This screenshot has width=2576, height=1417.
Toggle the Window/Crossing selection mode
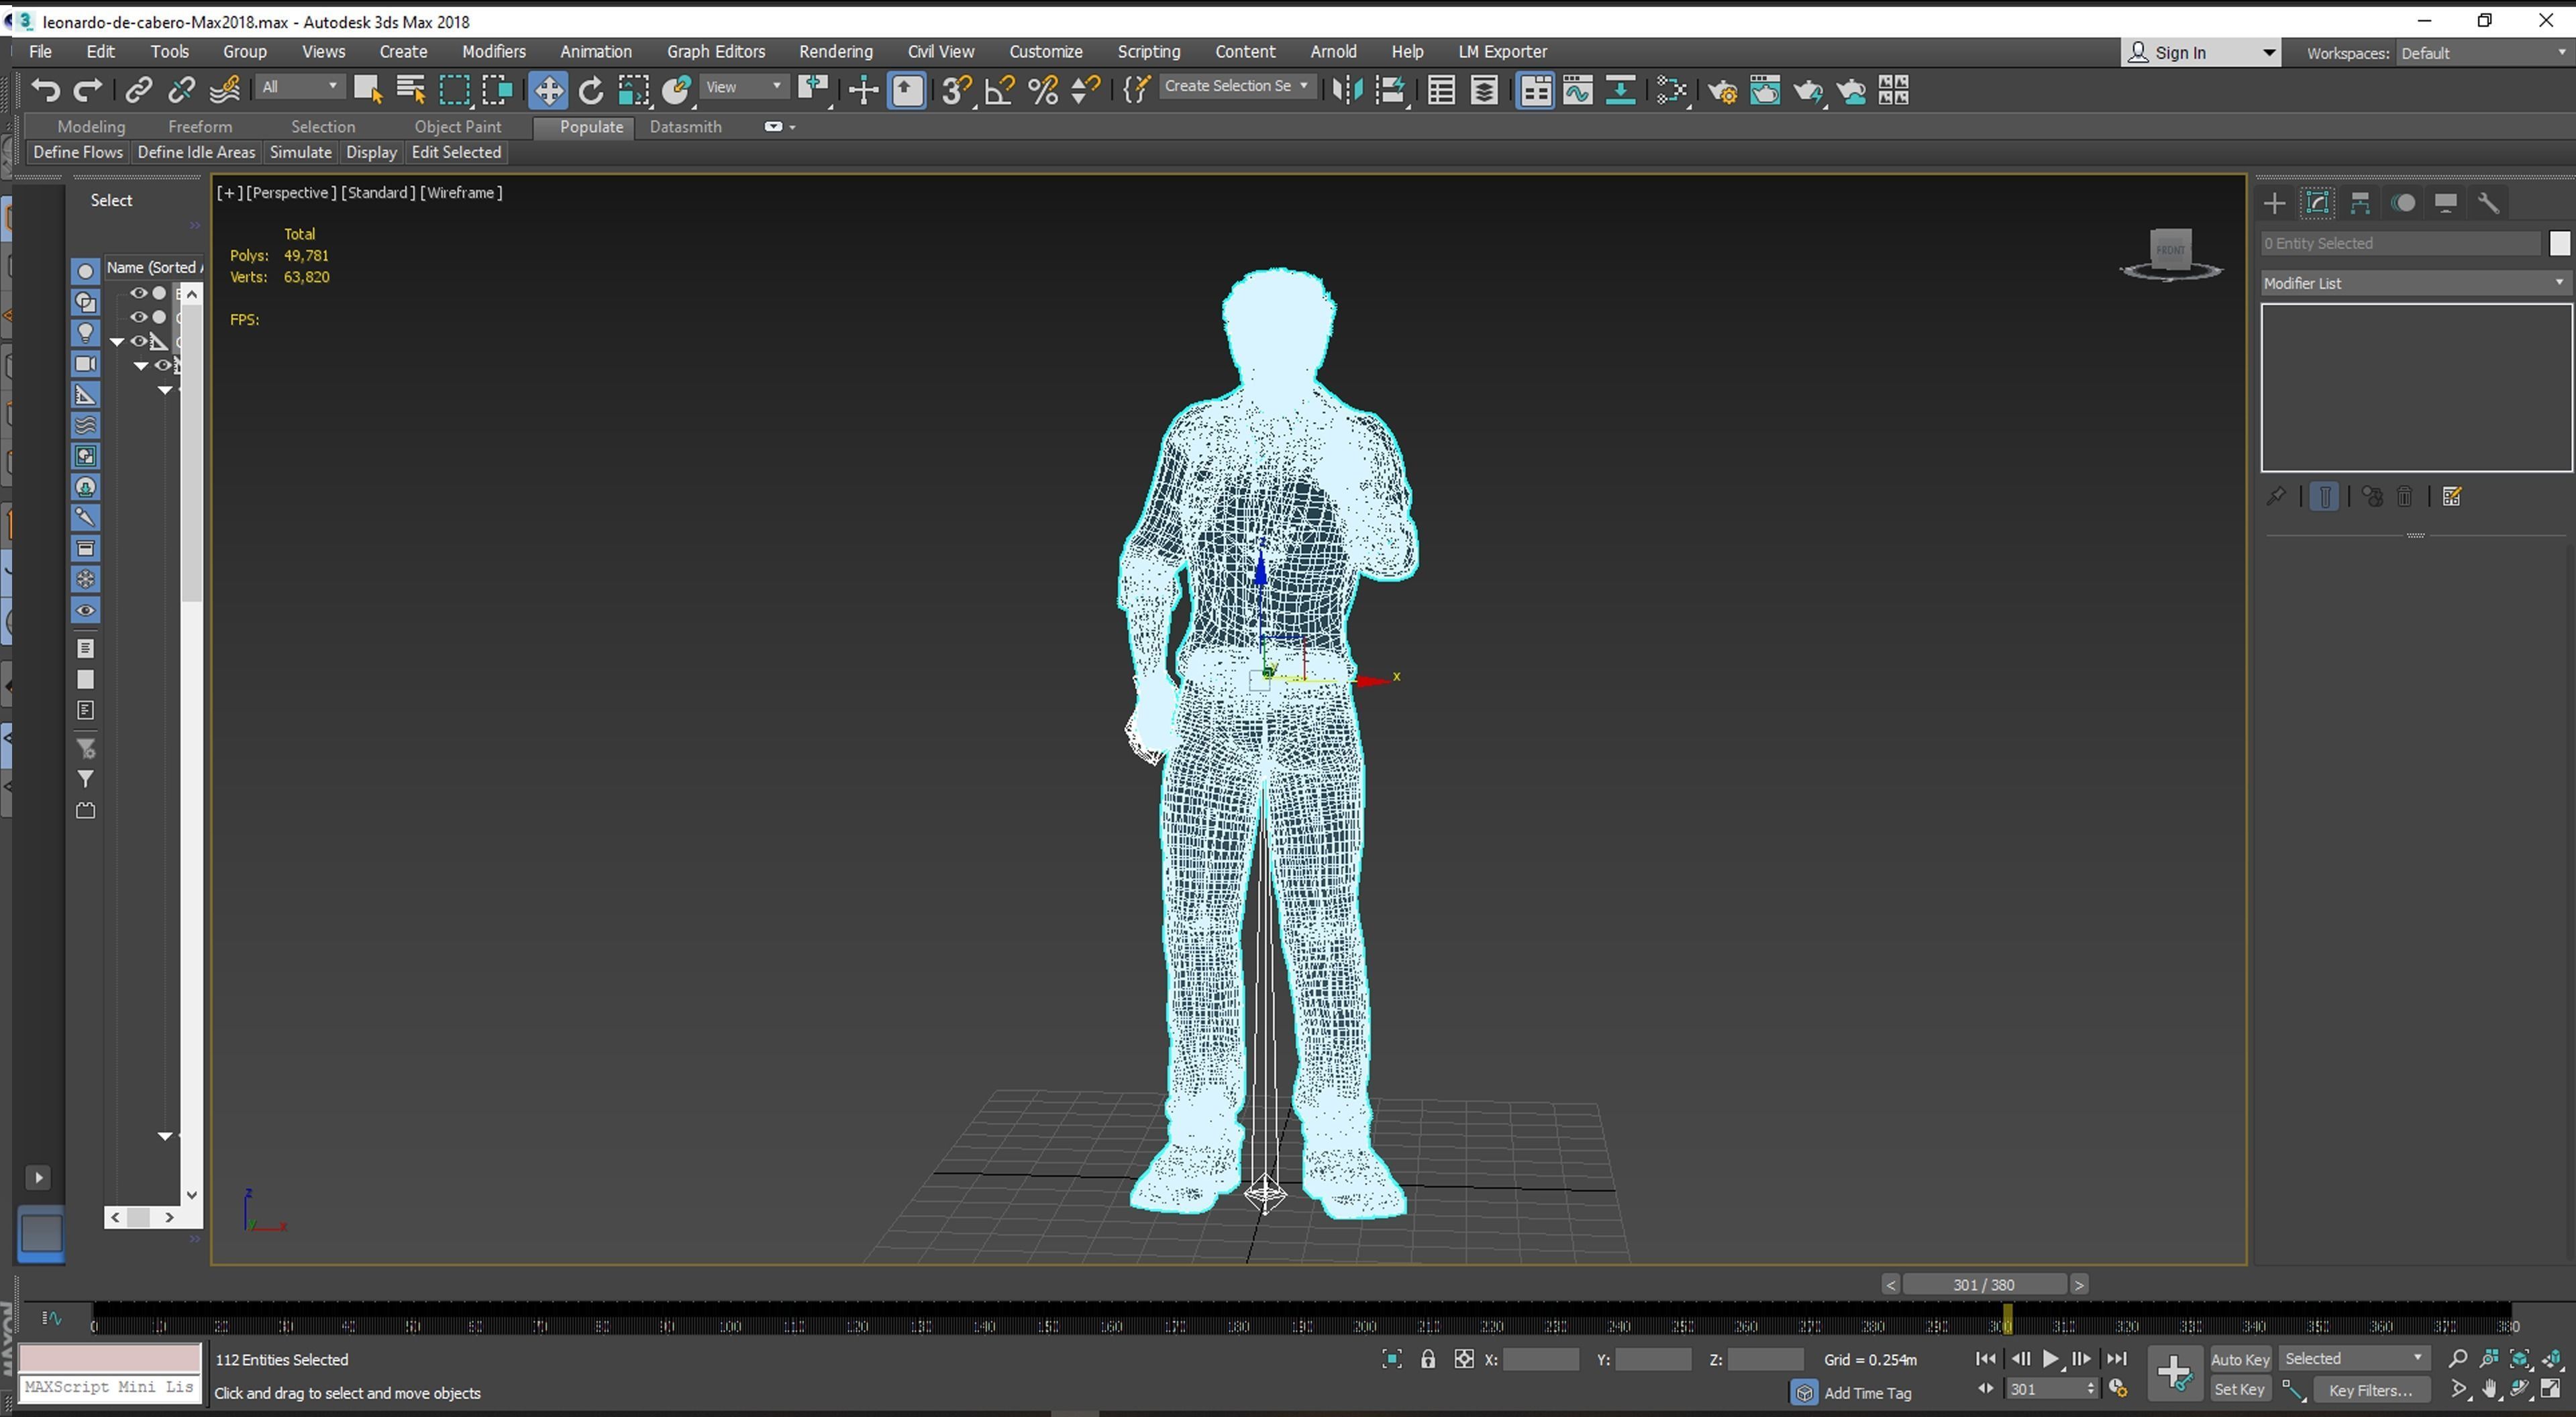click(497, 91)
